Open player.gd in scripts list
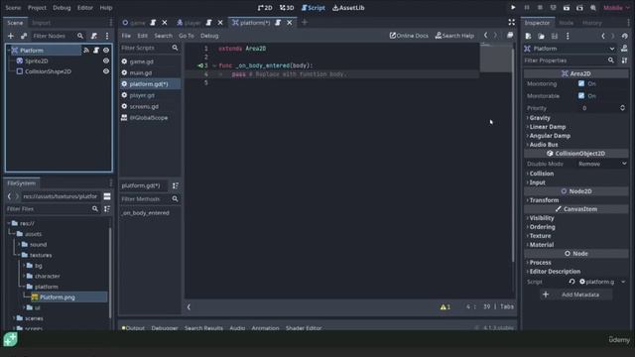This screenshot has width=635, height=357. pos(142,95)
